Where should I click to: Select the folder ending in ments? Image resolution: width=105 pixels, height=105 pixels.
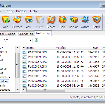(x=3, y=52)
